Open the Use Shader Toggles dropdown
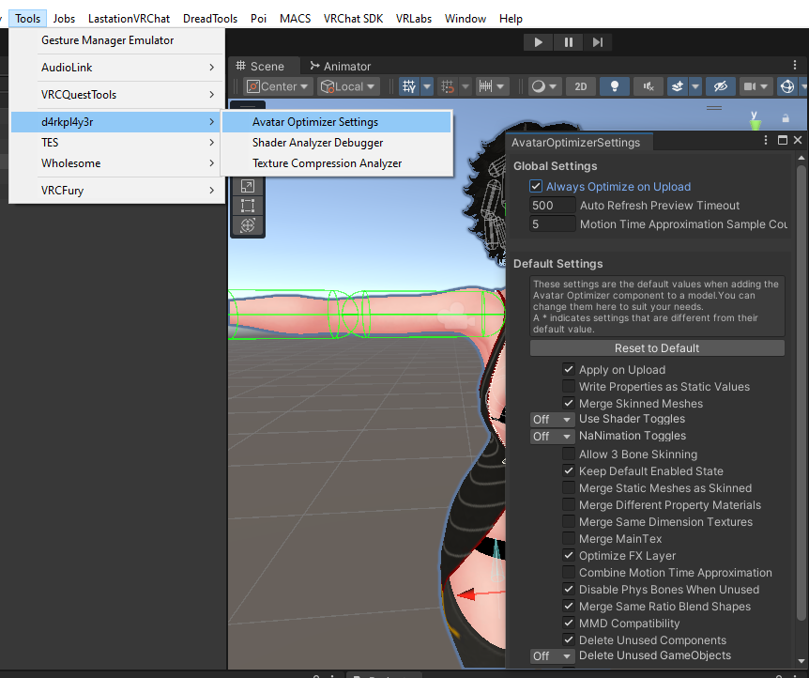 pyautogui.click(x=553, y=419)
